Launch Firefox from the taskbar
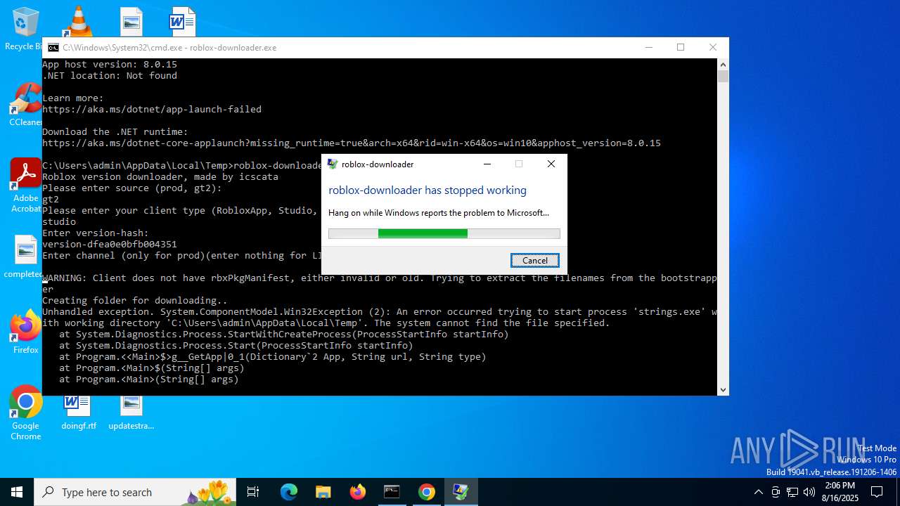 (x=358, y=492)
